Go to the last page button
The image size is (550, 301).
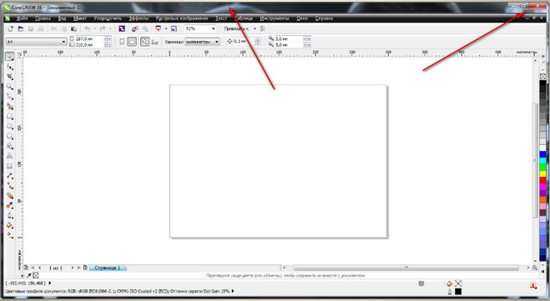coord(78,268)
